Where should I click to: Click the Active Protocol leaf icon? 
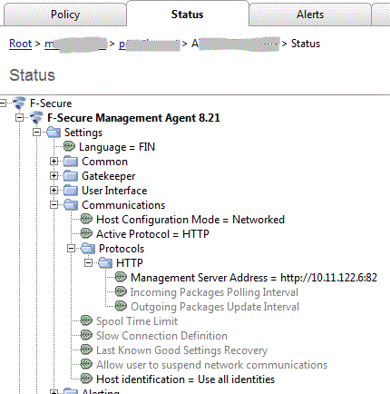[86, 233]
